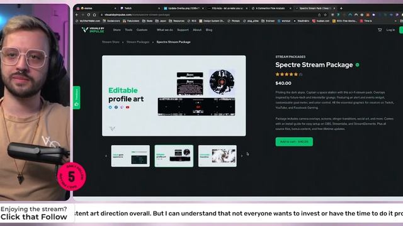Click the YouTube icon under Editable profile art
The width and height of the screenshot is (403, 226).
point(128,107)
